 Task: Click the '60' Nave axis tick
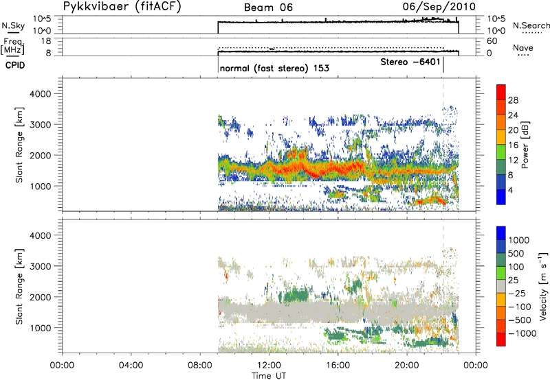point(492,41)
